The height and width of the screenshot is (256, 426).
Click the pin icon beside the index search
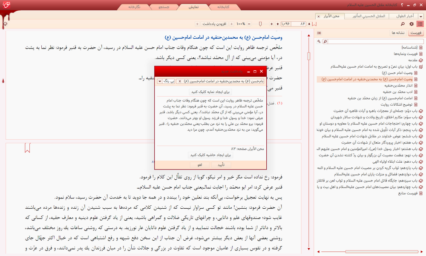click(319, 42)
